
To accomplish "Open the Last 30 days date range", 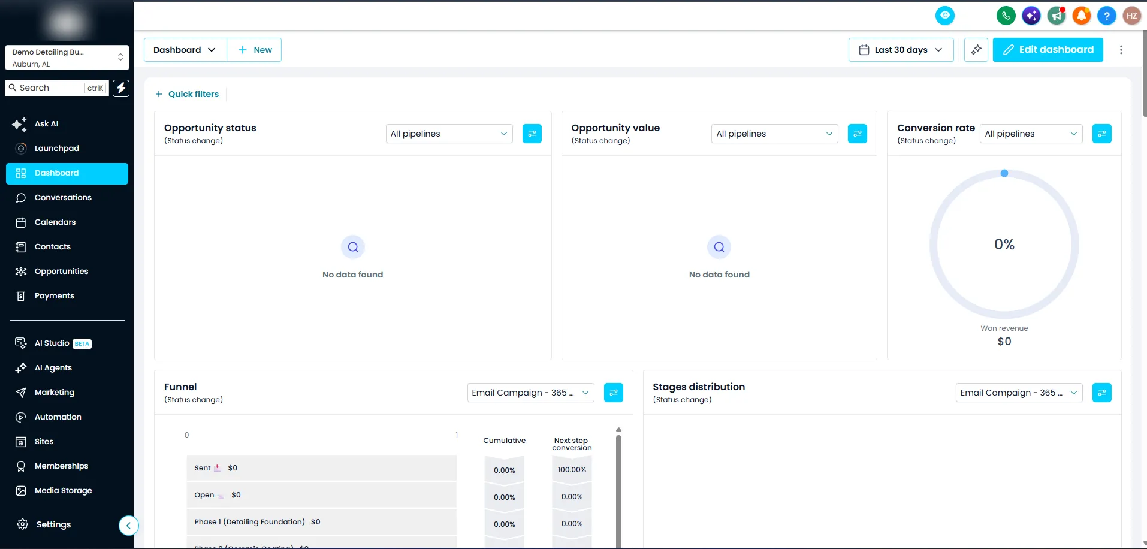I will [901, 50].
